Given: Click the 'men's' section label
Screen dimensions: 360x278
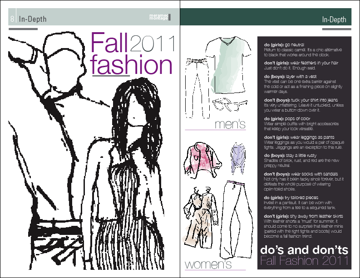Looking at the screenshot, I should (x=230, y=123).
